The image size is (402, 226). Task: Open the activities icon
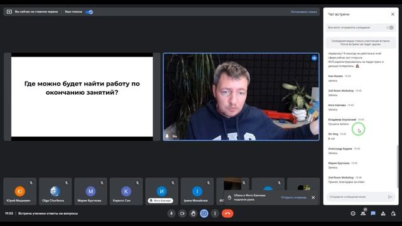[x=383, y=213]
